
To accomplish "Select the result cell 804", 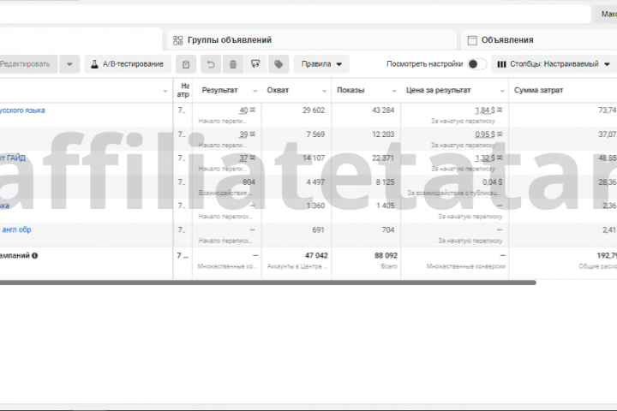I will (x=249, y=182).
